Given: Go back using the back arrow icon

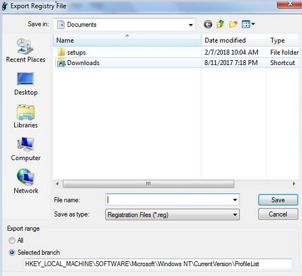Looking at the screenshot, I should tap(208, 25).
